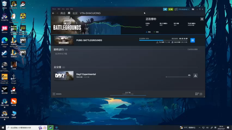
Task: Open the This PC (此电脑) desktop icon
Action: pyautogui.click(x=14, y=114)
